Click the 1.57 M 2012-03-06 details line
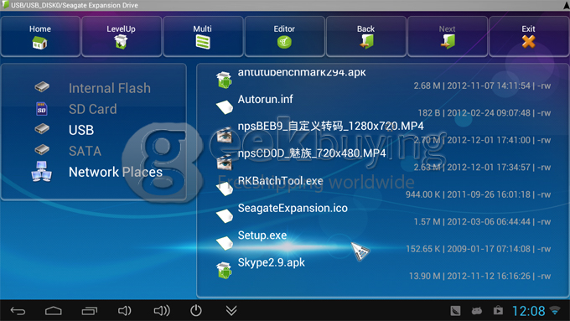This screenshot has width=570, height=321. click(x=482, y=222)
